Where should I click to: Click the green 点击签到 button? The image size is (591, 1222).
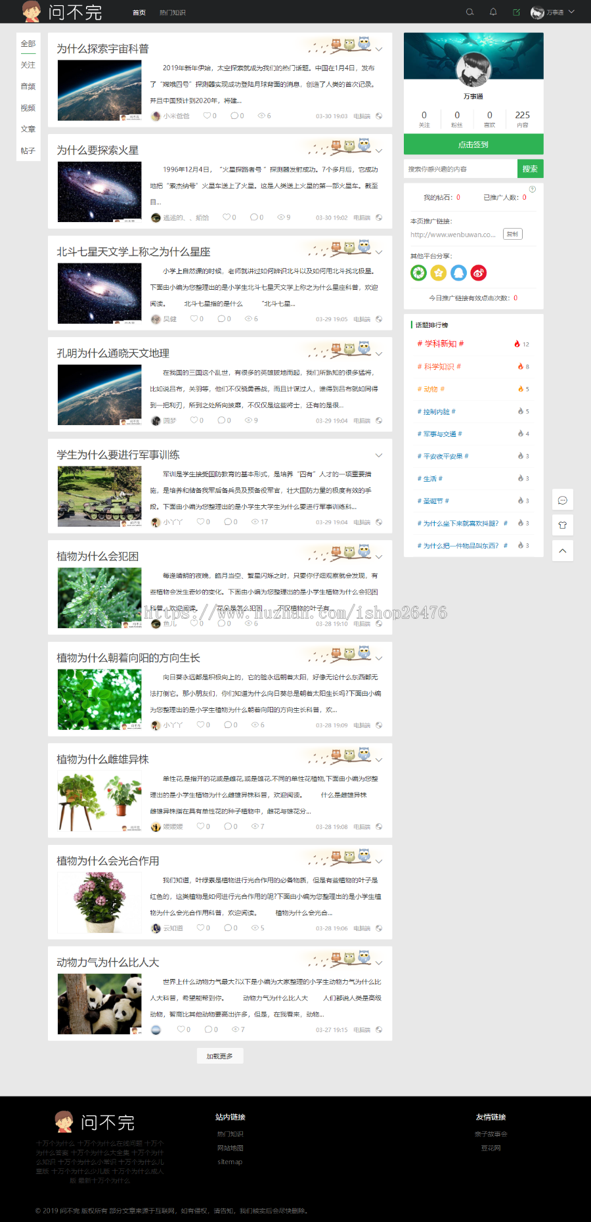(x=473, y=145)
